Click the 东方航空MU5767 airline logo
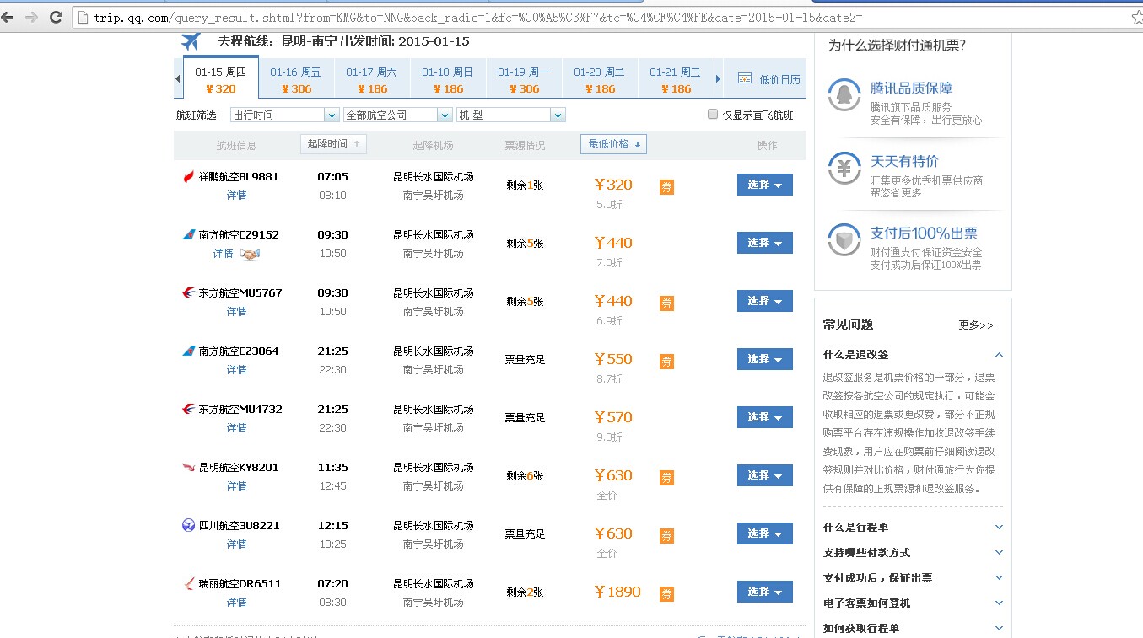The image size is (1143, 638). pos(189,292)
